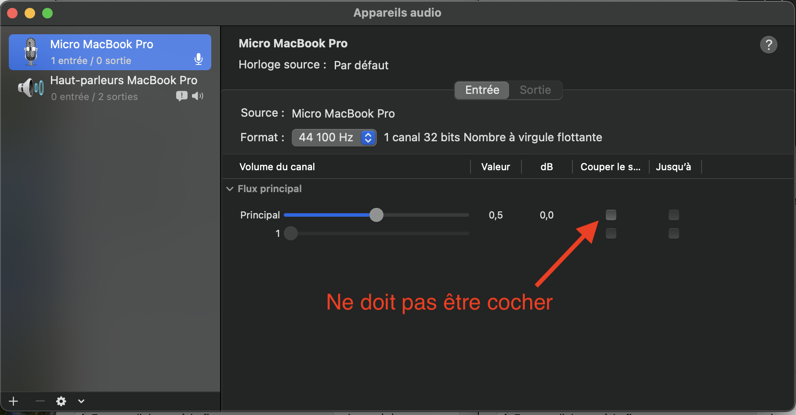The height and width of the screenshot is (415, 796).
Task: Click the default output speaker volume badge
Action: tap(198, 96)
